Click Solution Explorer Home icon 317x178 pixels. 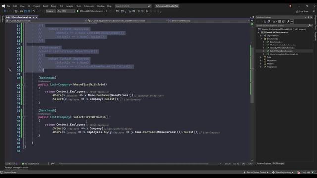(x=265, y=22)
